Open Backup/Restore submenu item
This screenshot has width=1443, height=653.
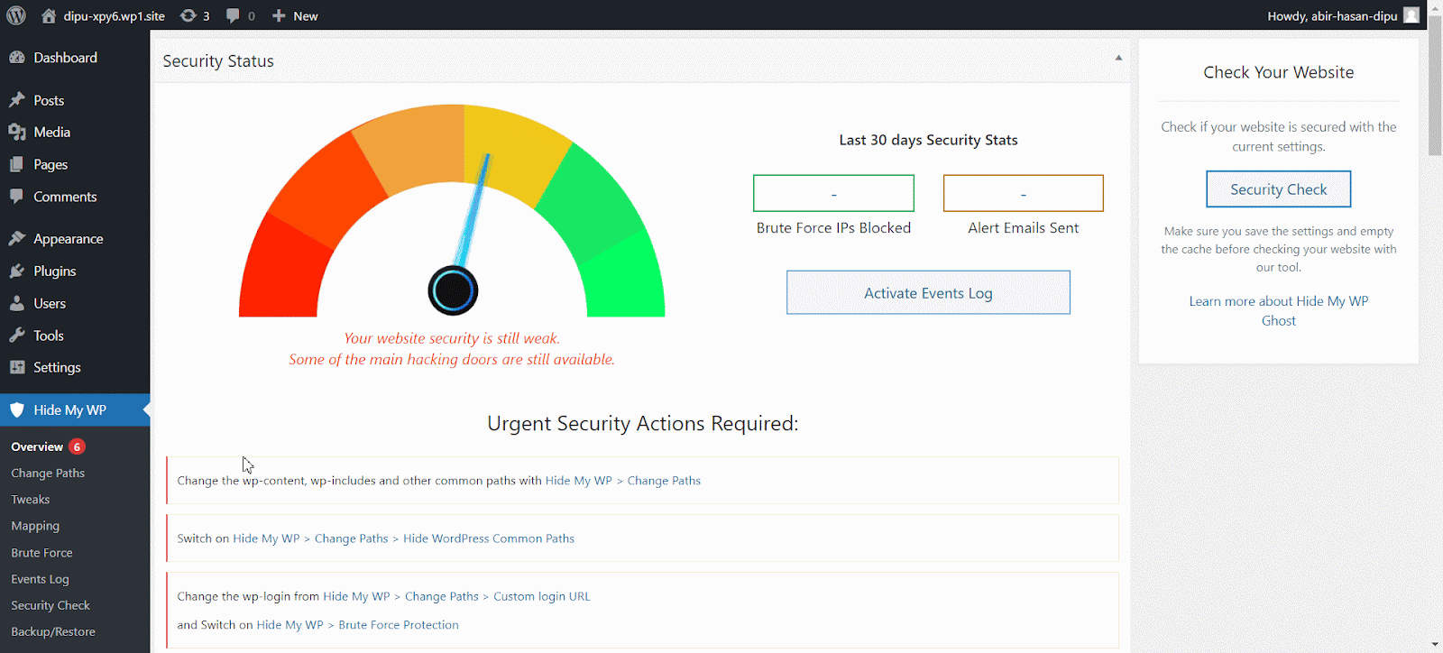pos(53,631)
